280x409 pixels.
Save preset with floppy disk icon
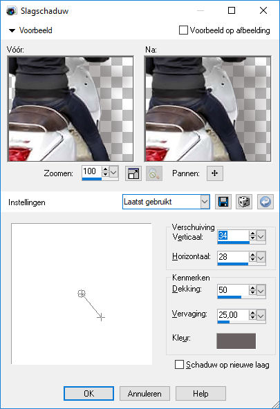(x=223, y=202)
